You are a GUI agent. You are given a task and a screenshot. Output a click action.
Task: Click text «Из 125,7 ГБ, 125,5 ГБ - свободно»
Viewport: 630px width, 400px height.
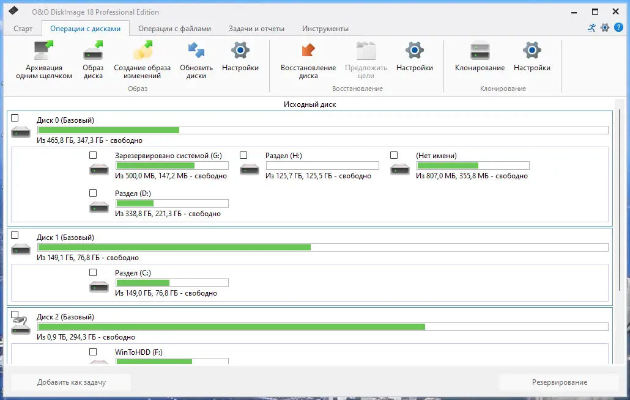click(318, 176)
